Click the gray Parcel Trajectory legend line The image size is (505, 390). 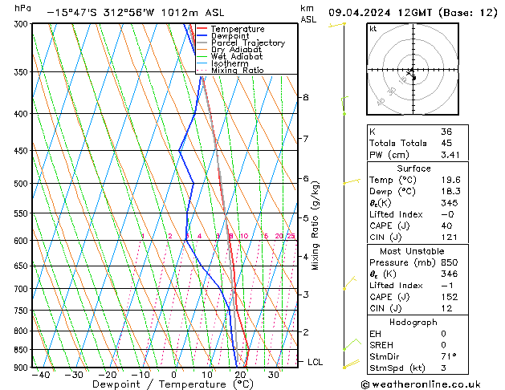202,43
